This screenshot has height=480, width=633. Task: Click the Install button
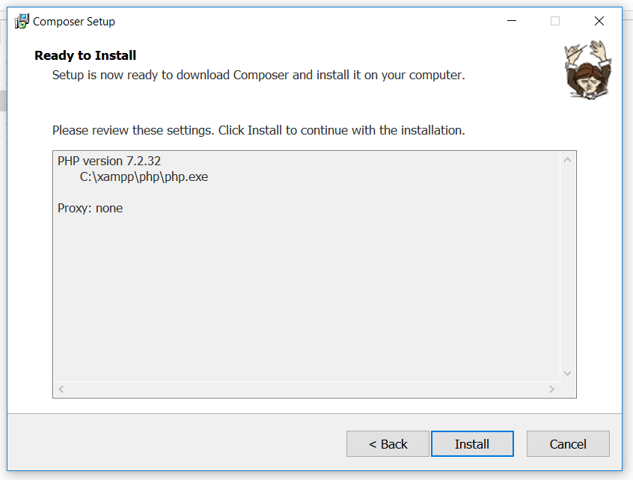472,443
